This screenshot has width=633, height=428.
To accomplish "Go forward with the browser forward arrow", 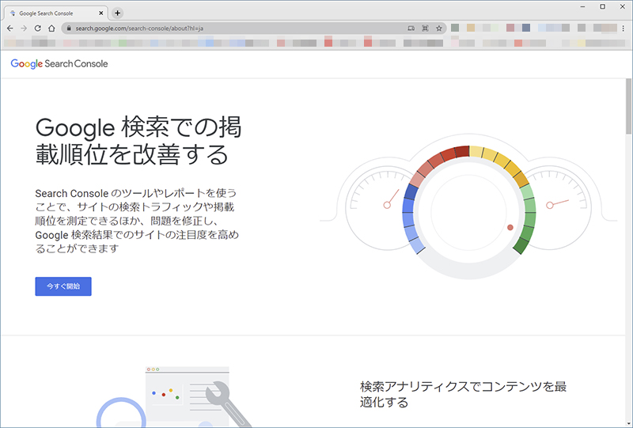I will [x=24, y=28].
